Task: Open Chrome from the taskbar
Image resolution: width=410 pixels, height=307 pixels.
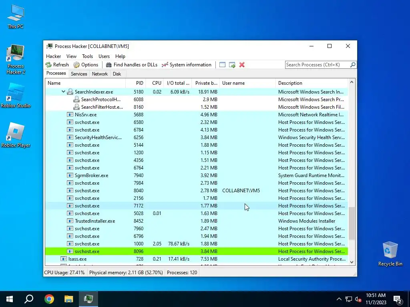Action: (49, 299)
